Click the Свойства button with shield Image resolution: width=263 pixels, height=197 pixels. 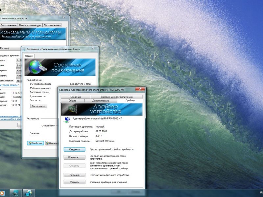[x=36, y=143]
